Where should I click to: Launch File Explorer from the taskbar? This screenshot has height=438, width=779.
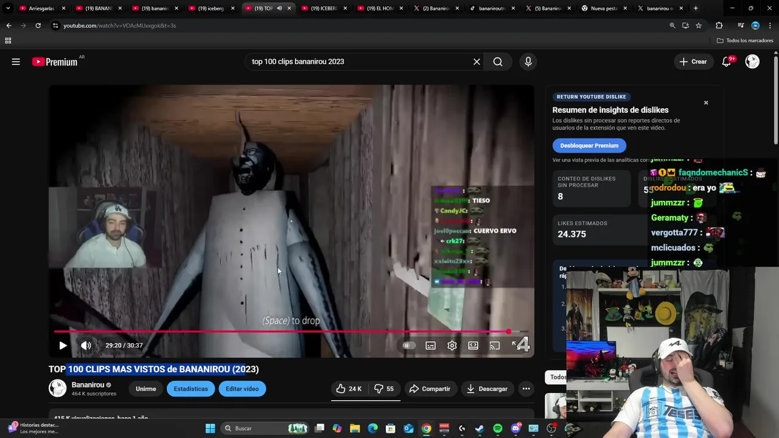pos(355,428)
